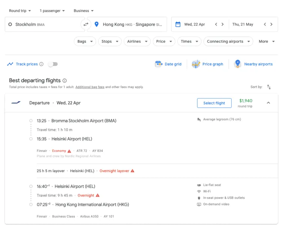Open the Connecting airports filter
Screen dimensions: 282x225
(228, 41)
